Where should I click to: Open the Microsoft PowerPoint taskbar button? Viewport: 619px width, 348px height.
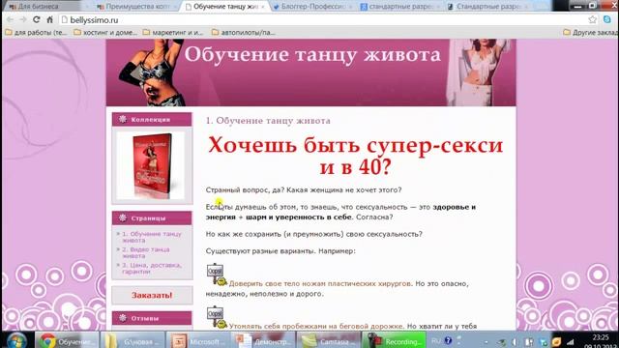(197, 340)
